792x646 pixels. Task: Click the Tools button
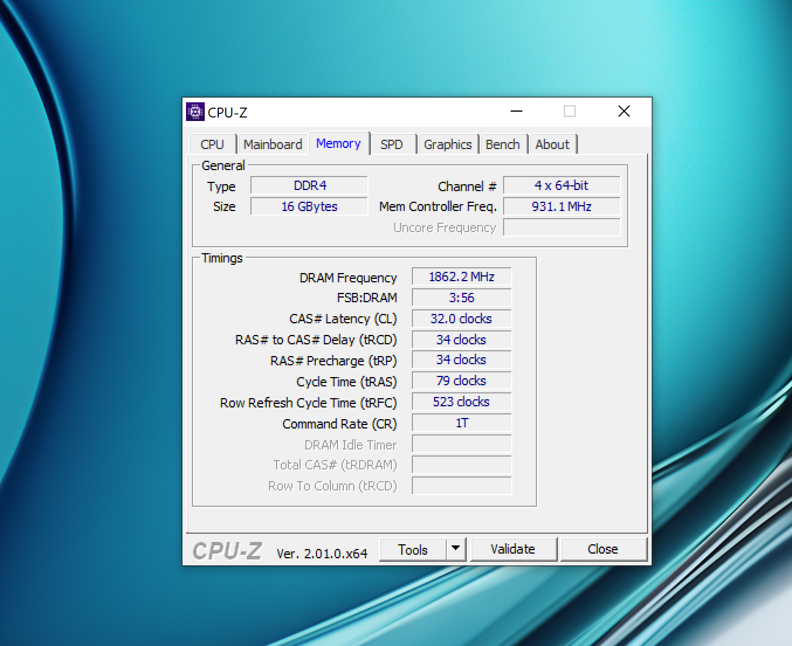[413, 550]
